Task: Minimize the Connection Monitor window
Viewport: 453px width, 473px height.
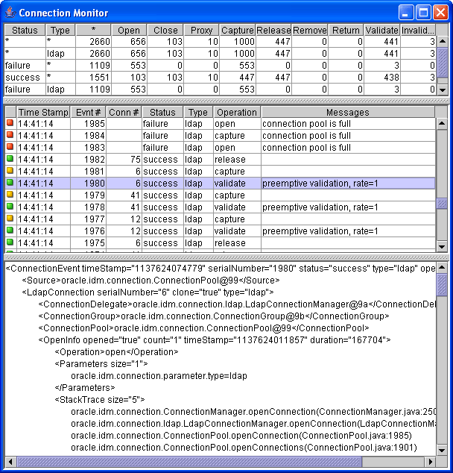Action: coord(406,13)
